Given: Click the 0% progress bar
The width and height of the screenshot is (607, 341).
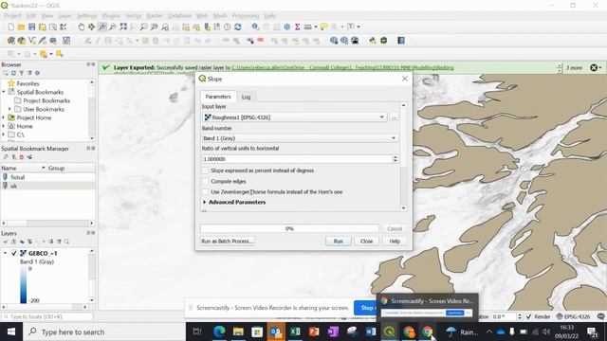Looking at the screenshot, I should click(x=289, y=229).
